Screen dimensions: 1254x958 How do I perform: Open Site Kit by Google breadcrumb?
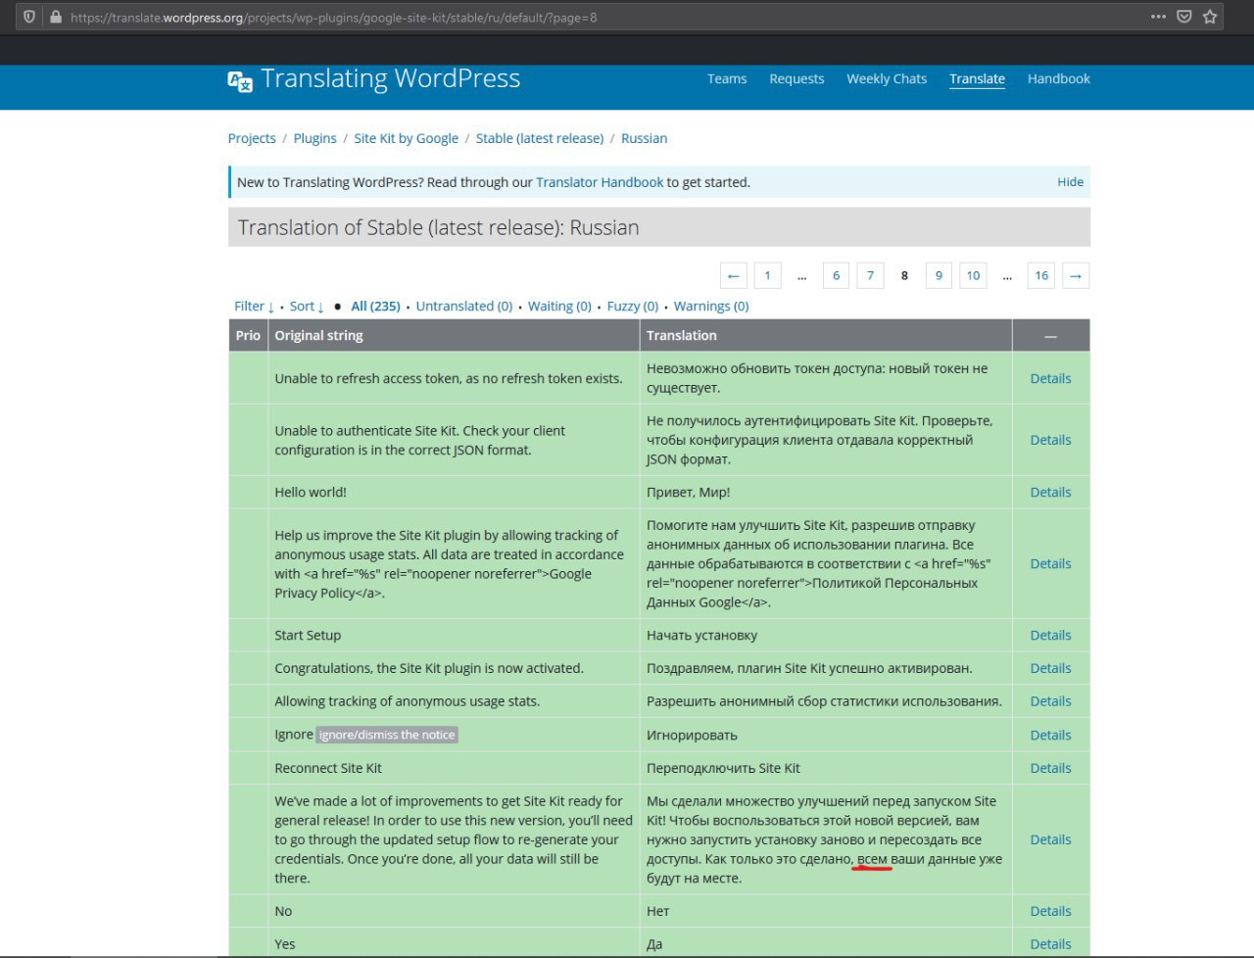[406, 138]
